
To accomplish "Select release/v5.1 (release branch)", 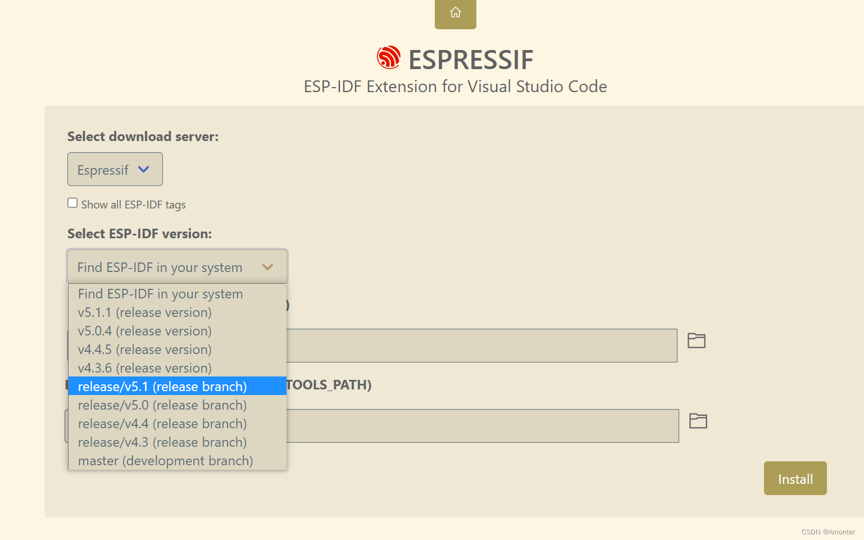I will click(x=178, y=386).
